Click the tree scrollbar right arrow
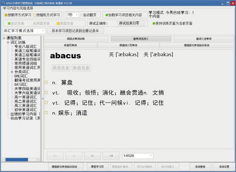Screen dimensions: 236x172 click(38, 160)
